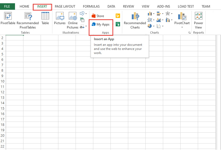
Task: Open the Bing Maps app icon
Action: coord(118,16)
